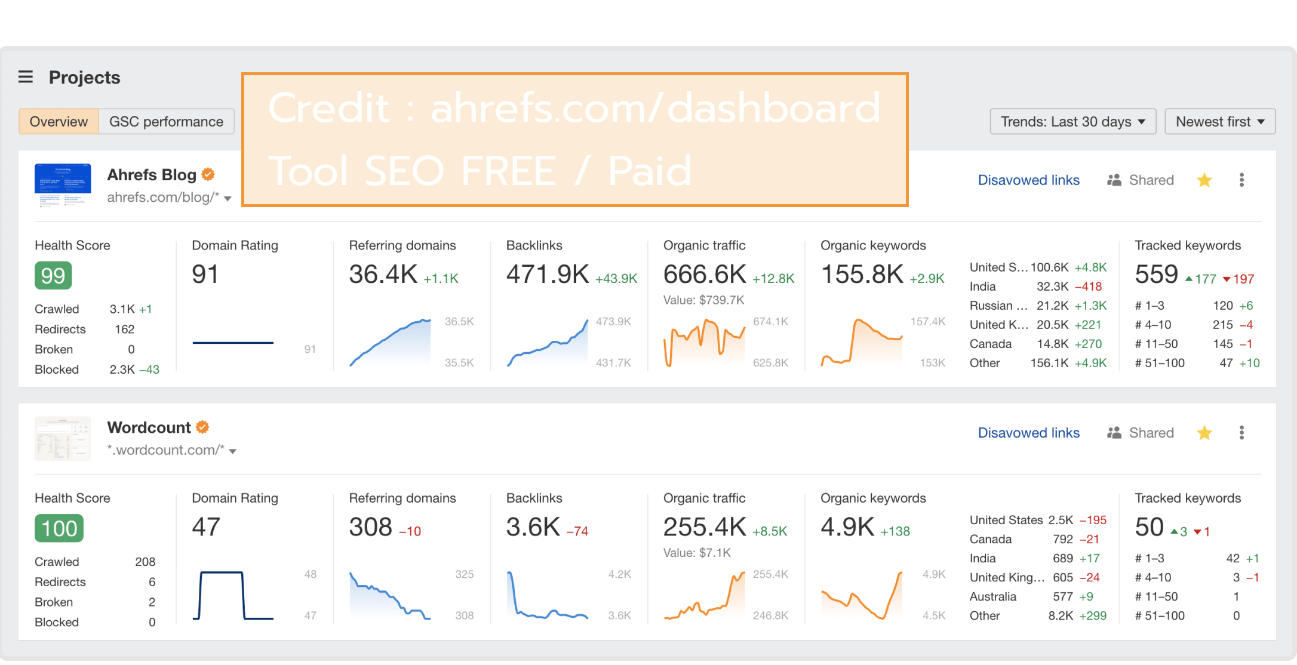The width and height of the screenshot is (1297, 665).
Task: Click the Wordcount site thumbnail
Action: 63,438
